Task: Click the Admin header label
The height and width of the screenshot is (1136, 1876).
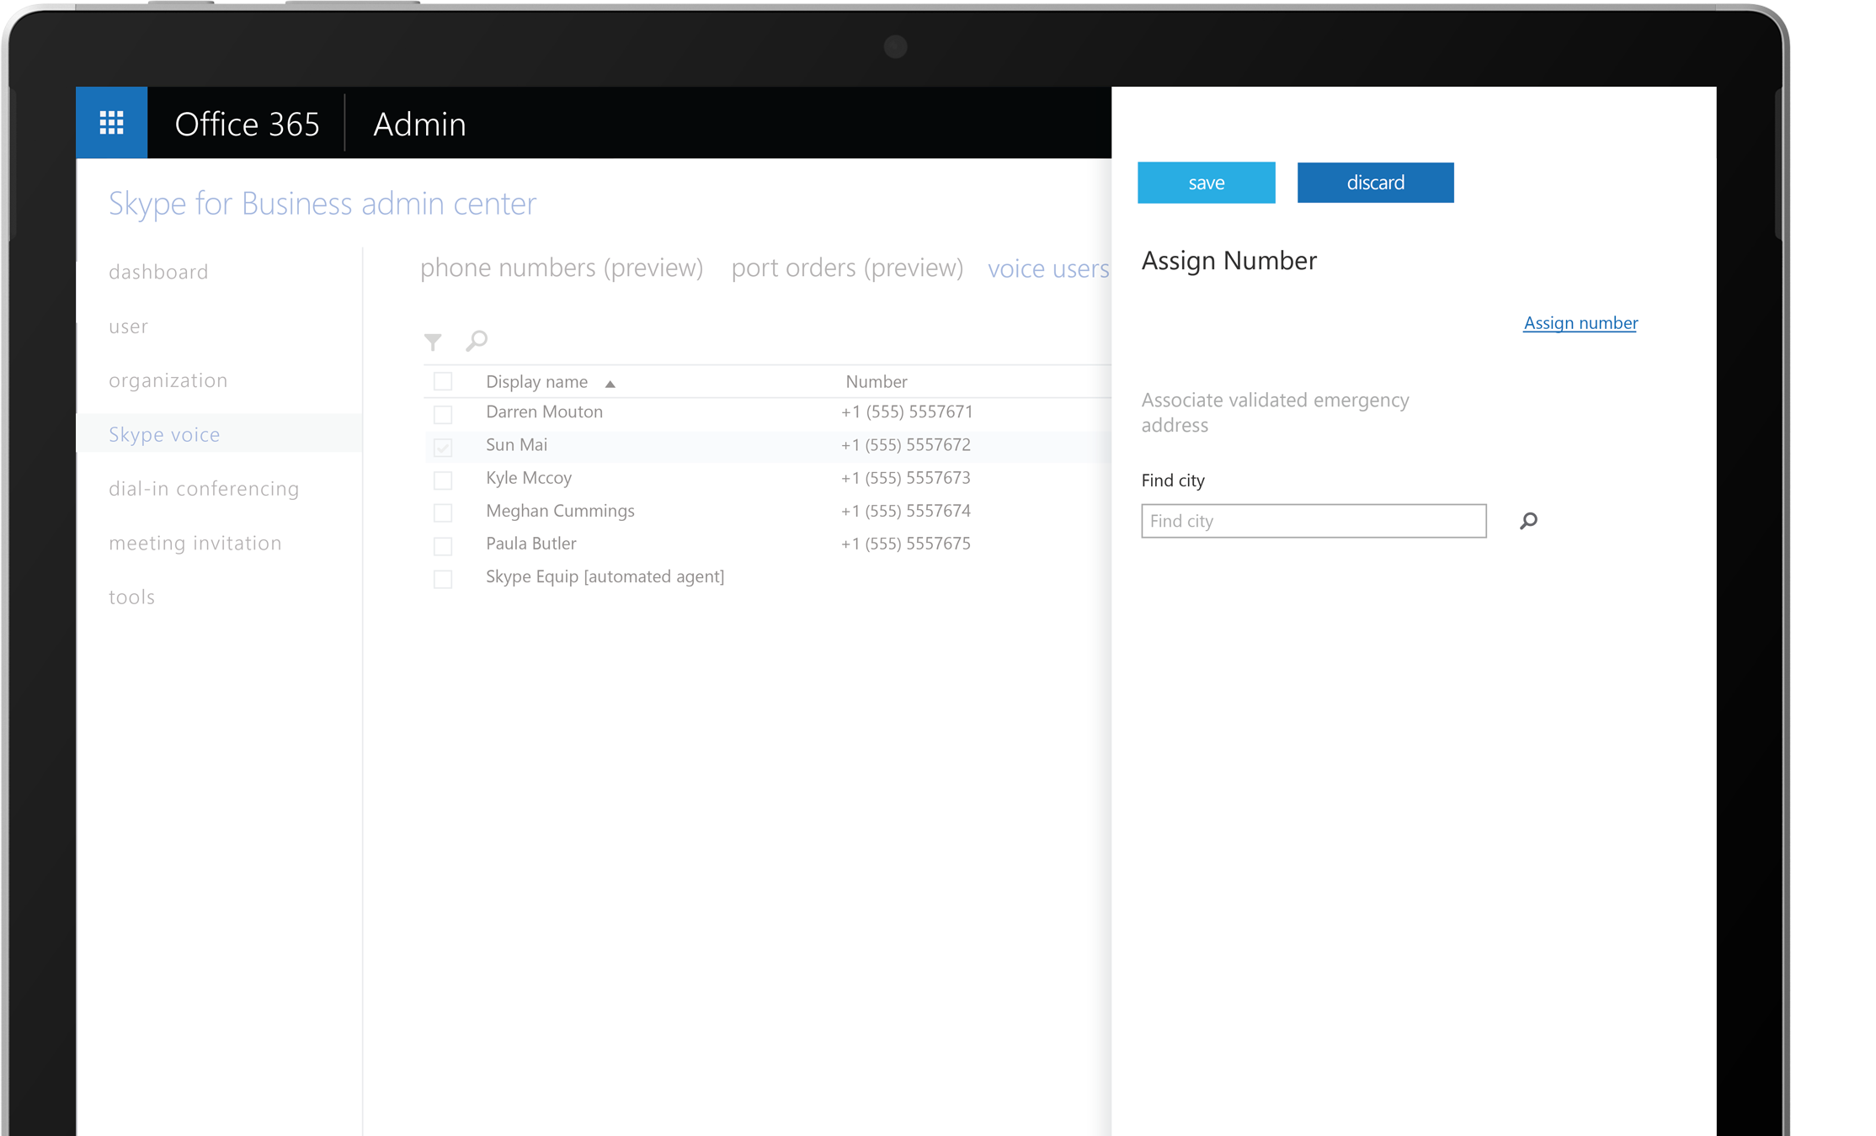Action: coord(419,125)
